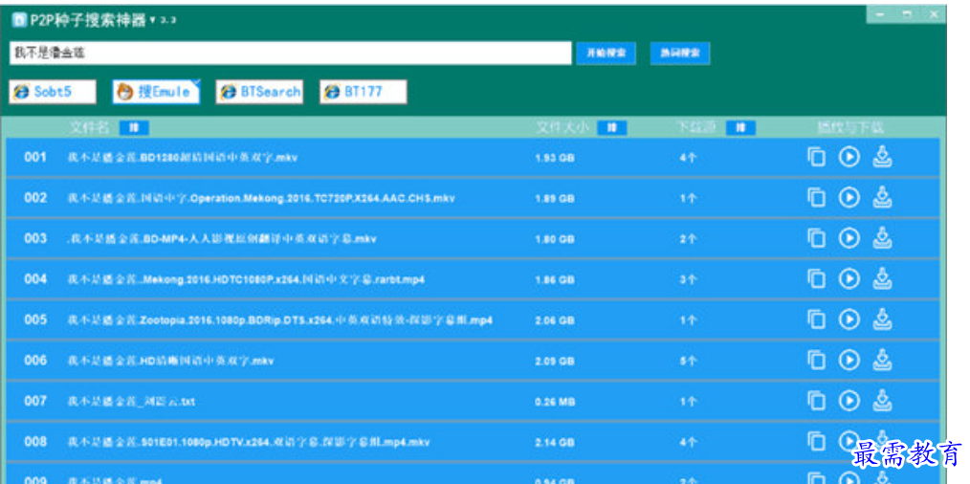The width and height of the screenshot is (970, 484).
Task: Sort results by download sources column
Action: pyautogui.click(x=740, y=127)
